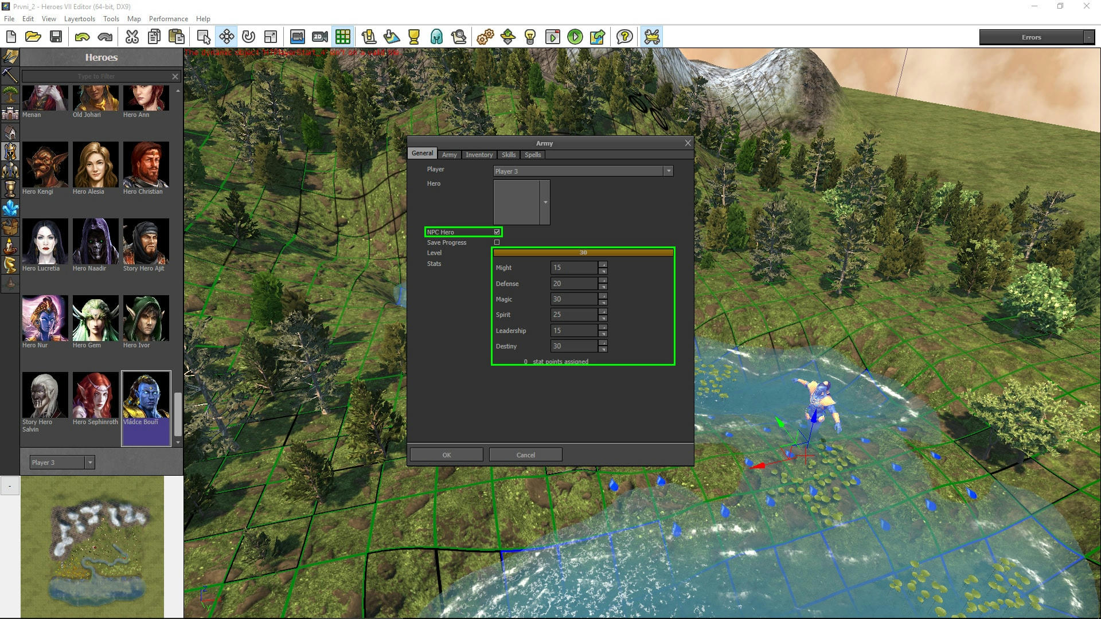The image size is (1101, 619).
Task: Click the trophy icon in toolbar
Action: [413, 37]
